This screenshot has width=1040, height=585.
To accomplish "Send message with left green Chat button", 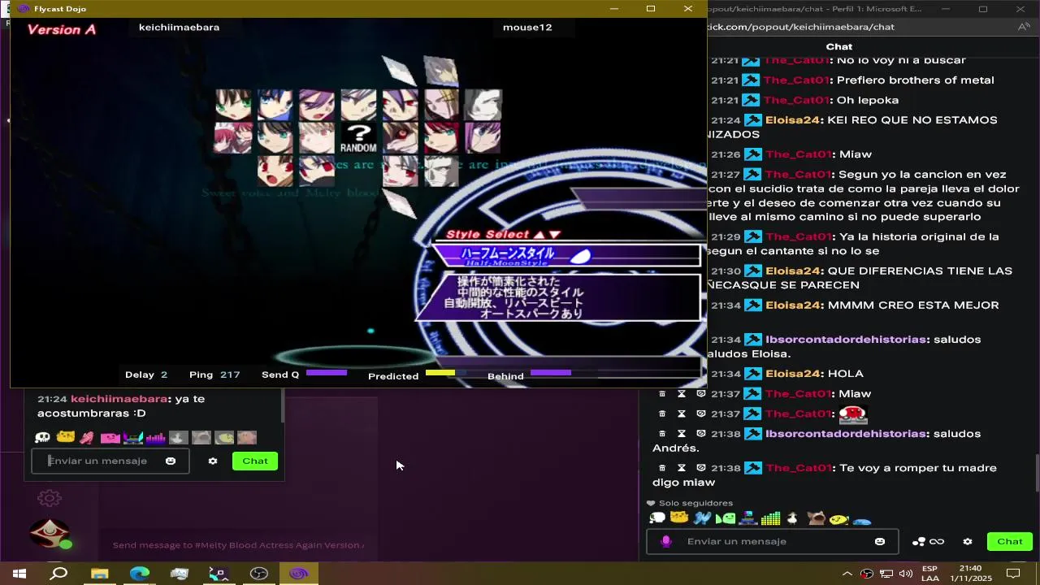I will 254,461.
